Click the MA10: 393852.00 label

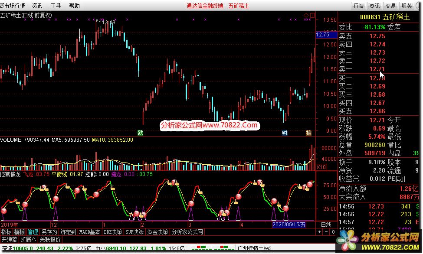[112, 140]
